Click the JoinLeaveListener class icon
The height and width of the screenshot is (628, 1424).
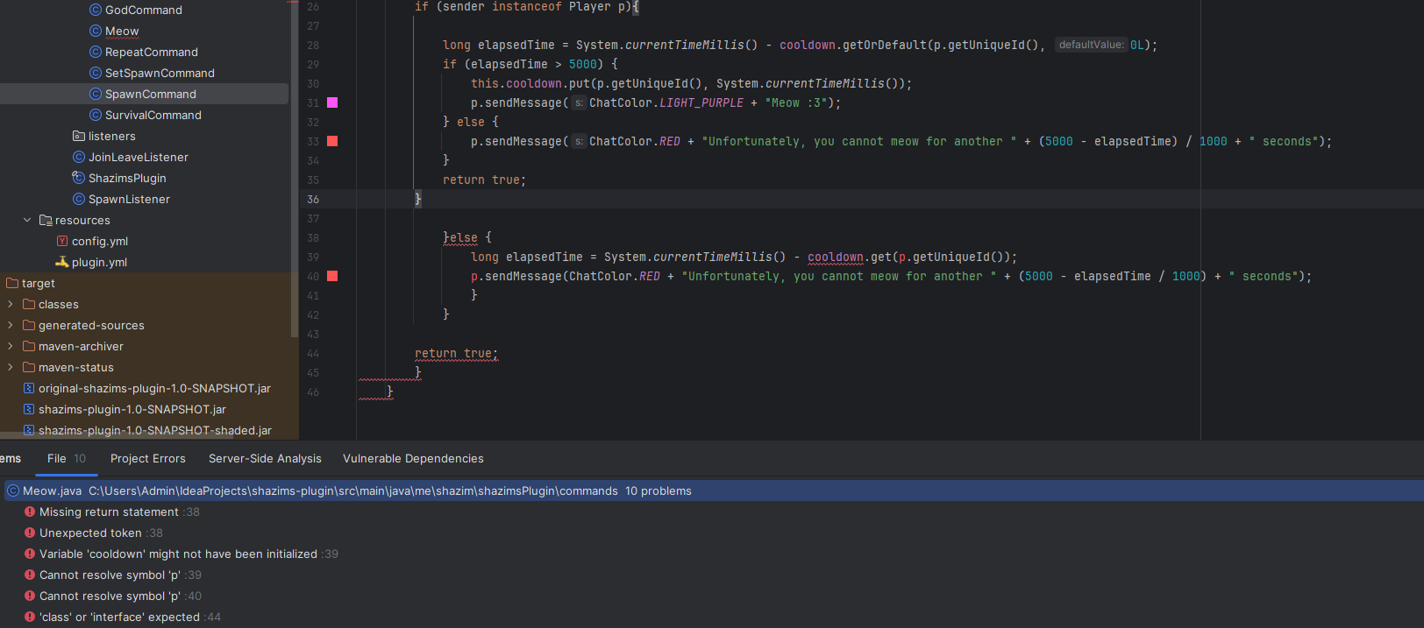tap(79, 157)
